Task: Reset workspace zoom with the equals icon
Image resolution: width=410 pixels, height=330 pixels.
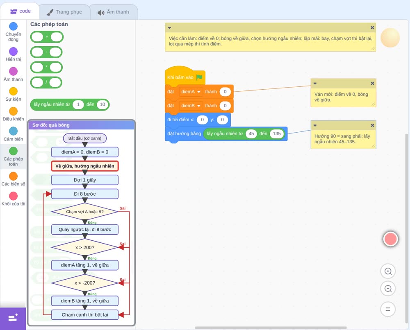Action: (388, 309)
